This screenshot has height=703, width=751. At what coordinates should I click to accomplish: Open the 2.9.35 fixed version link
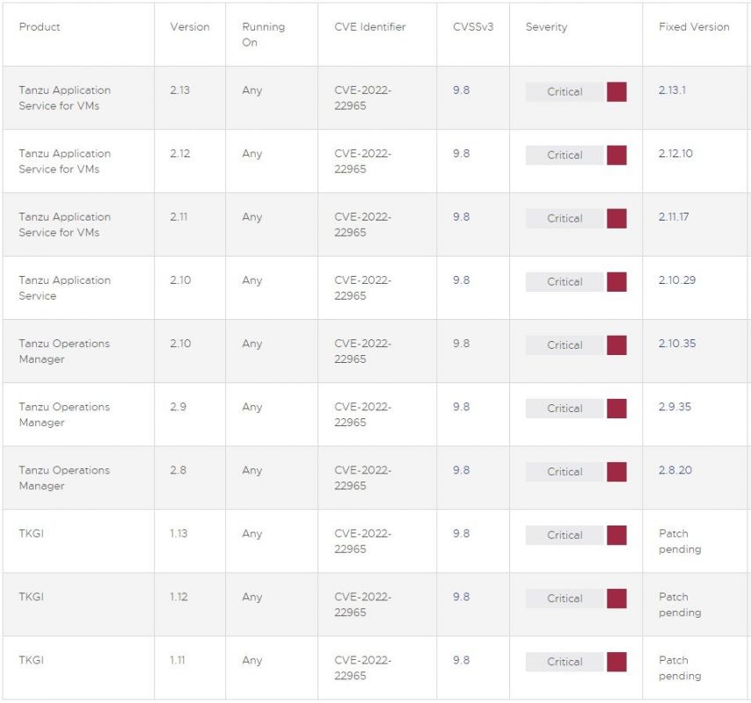coord(674,407)
